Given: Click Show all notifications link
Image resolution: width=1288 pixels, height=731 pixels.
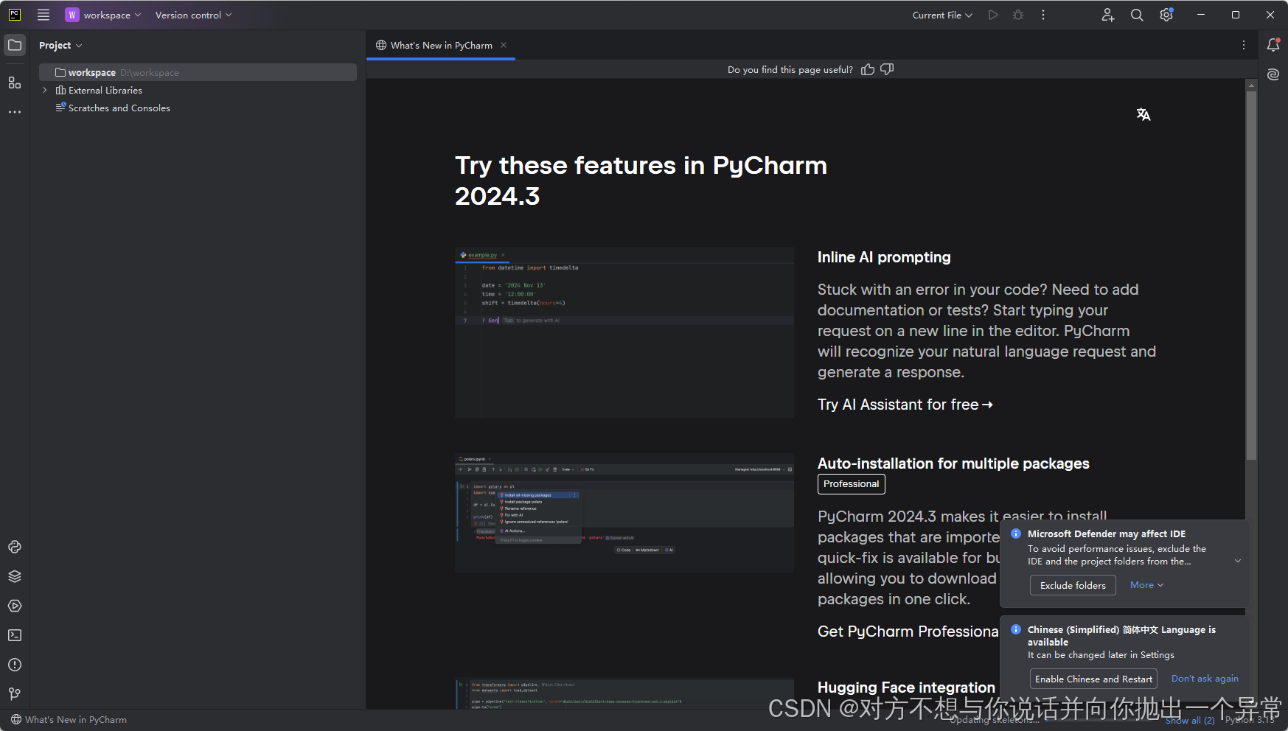Looking at the screenshot, I should click(1190, 720).
